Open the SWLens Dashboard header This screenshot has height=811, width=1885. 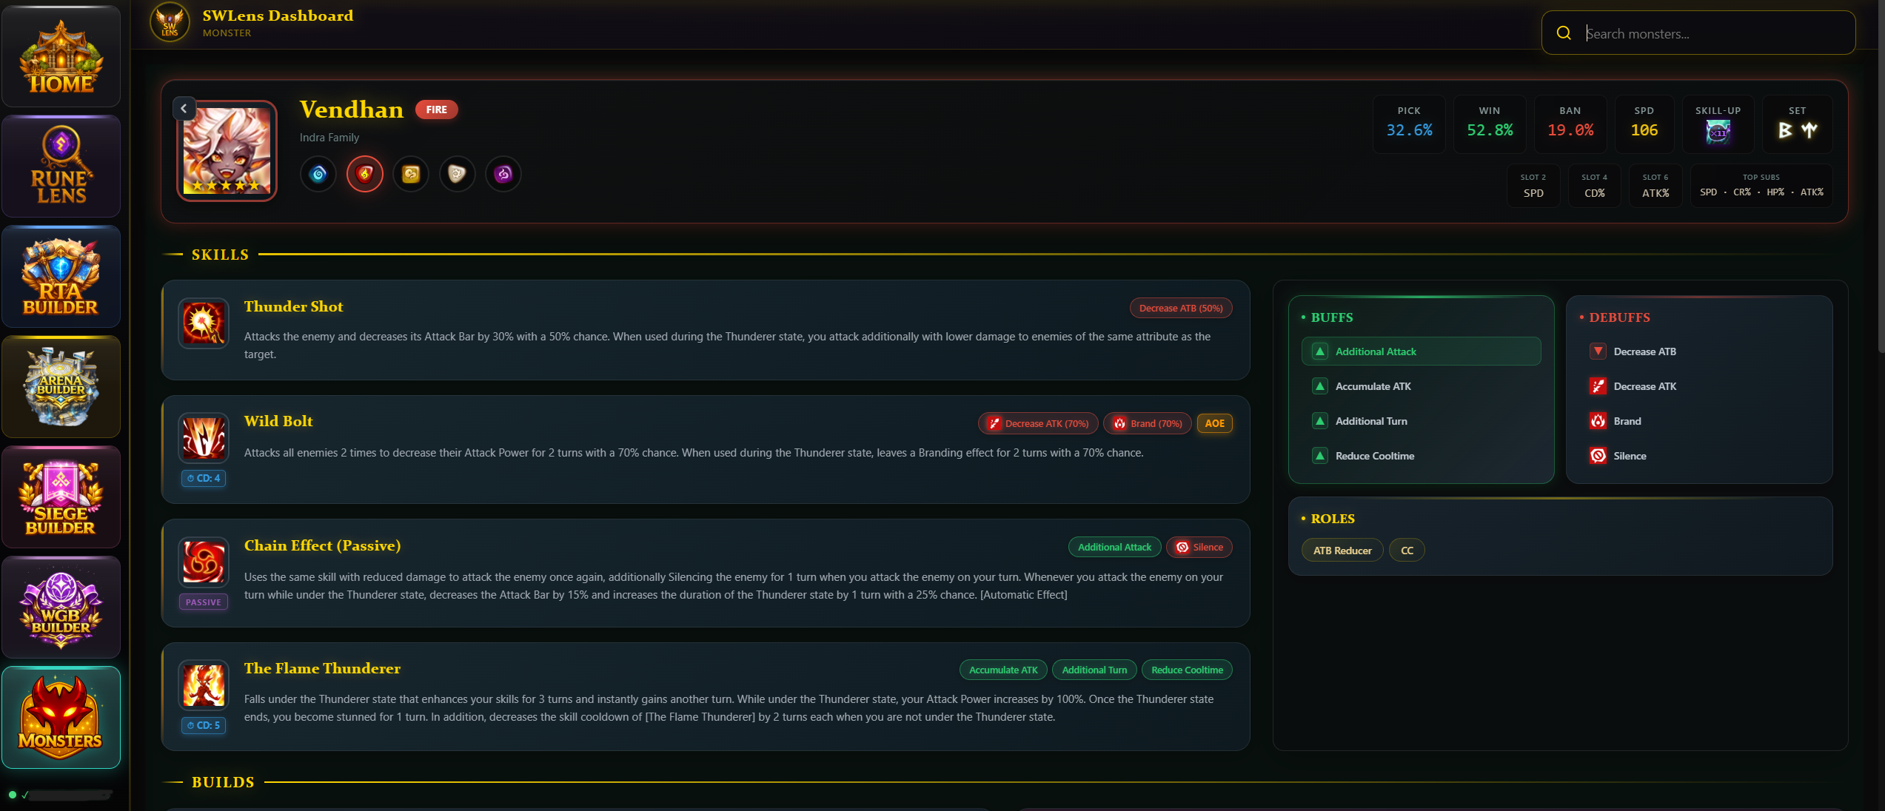click(279, 15)
